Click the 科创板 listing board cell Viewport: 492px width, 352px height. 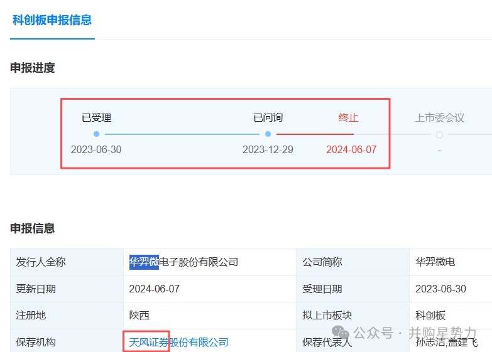[x=430, y=316]
